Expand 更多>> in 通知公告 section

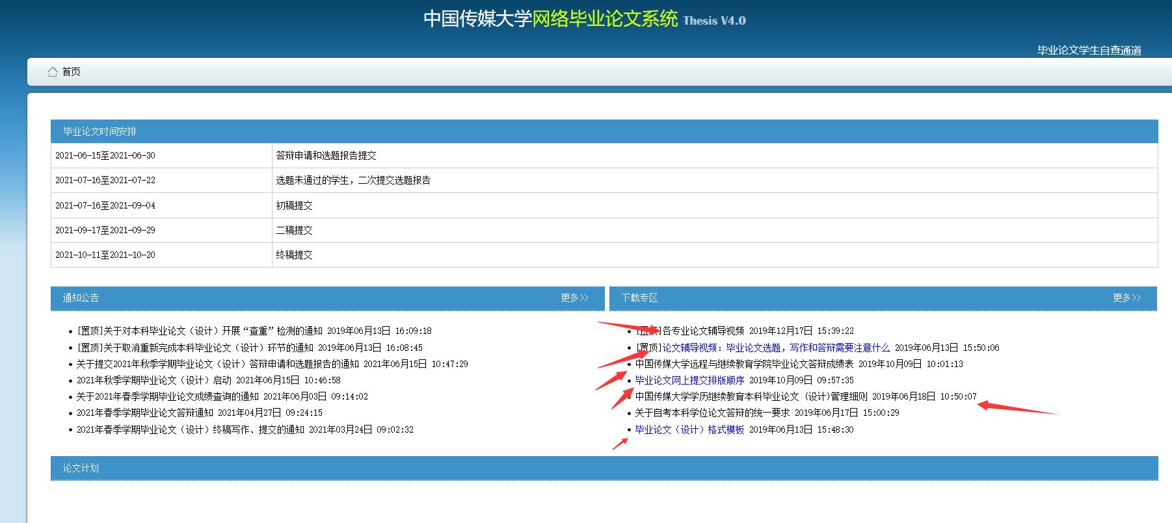(574, 298)
